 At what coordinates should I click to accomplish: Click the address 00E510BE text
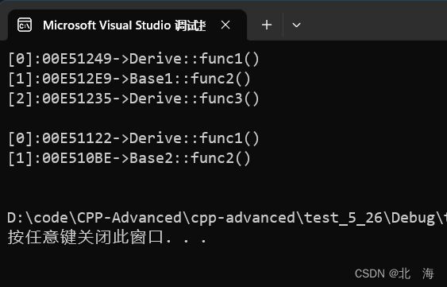click(x=77, y=158)
